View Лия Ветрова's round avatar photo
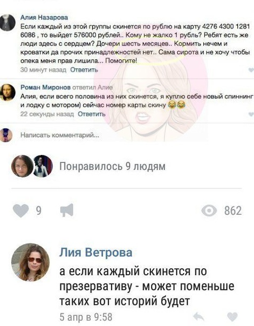 [x=30, y=262]
